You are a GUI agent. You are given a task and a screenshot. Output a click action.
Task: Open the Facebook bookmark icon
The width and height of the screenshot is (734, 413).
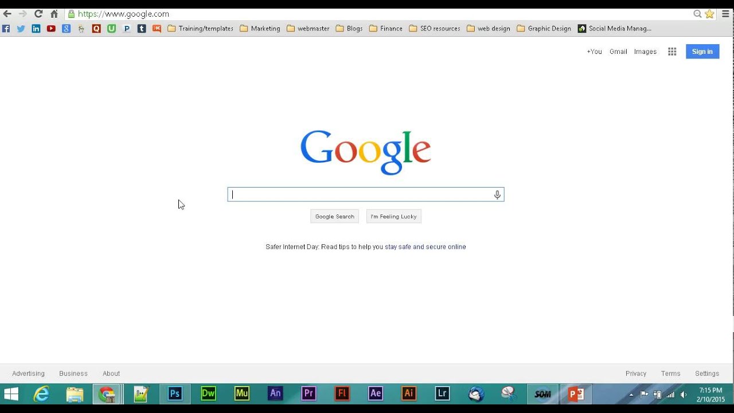(6, 29)
